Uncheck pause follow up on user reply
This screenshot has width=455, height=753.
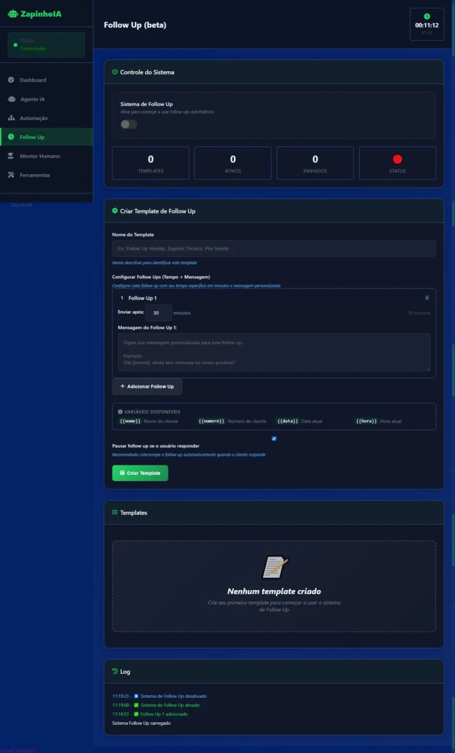pos(274,438)
